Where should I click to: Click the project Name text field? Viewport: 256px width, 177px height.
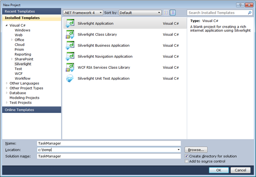pos(108,143)
